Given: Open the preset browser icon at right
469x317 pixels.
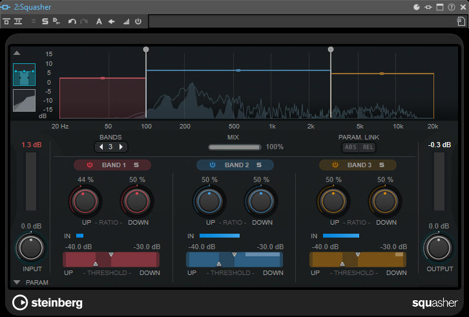Looking at the screenshot, I should (x=459, y=21).
